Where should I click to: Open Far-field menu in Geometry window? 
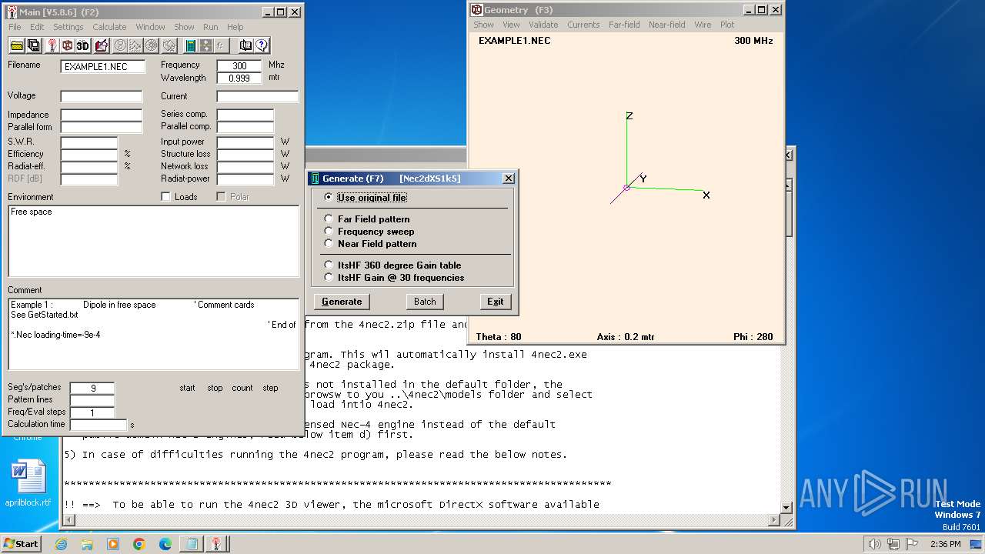(624, 25)
